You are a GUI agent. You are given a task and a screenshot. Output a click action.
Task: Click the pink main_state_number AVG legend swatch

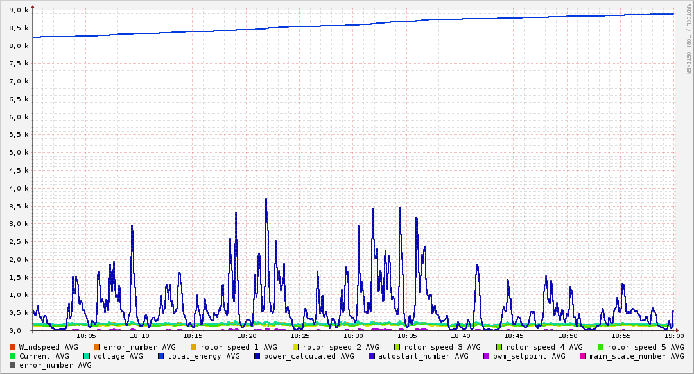click(x=583, y=356)
